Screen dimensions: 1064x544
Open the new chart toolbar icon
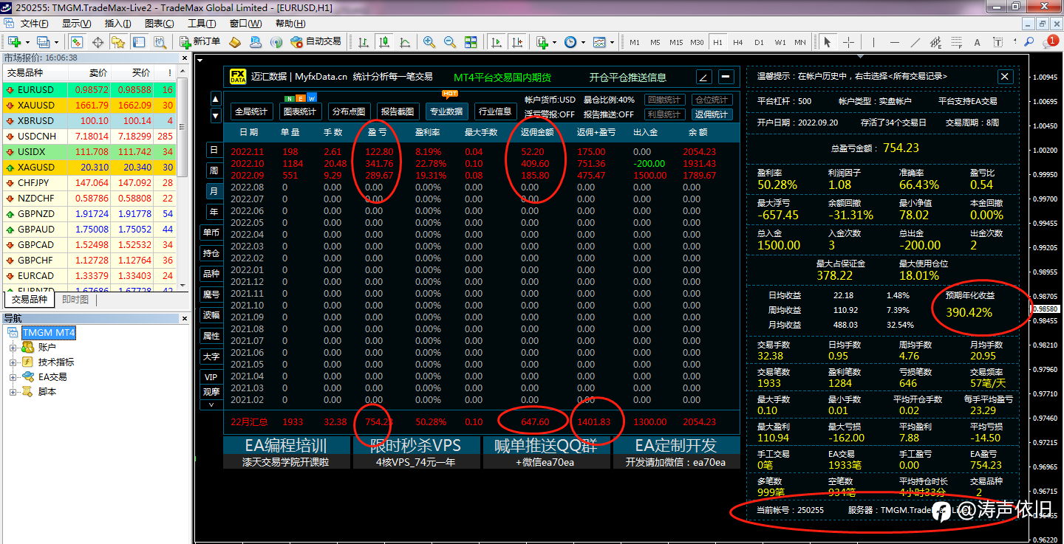(14, 42)
